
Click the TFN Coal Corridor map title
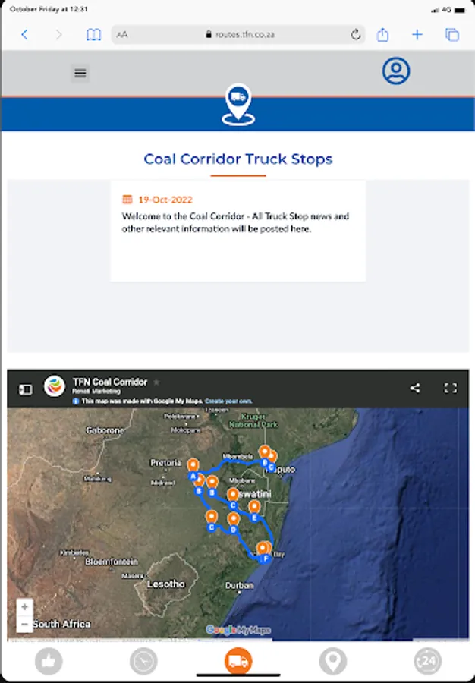tap(110, 382)
